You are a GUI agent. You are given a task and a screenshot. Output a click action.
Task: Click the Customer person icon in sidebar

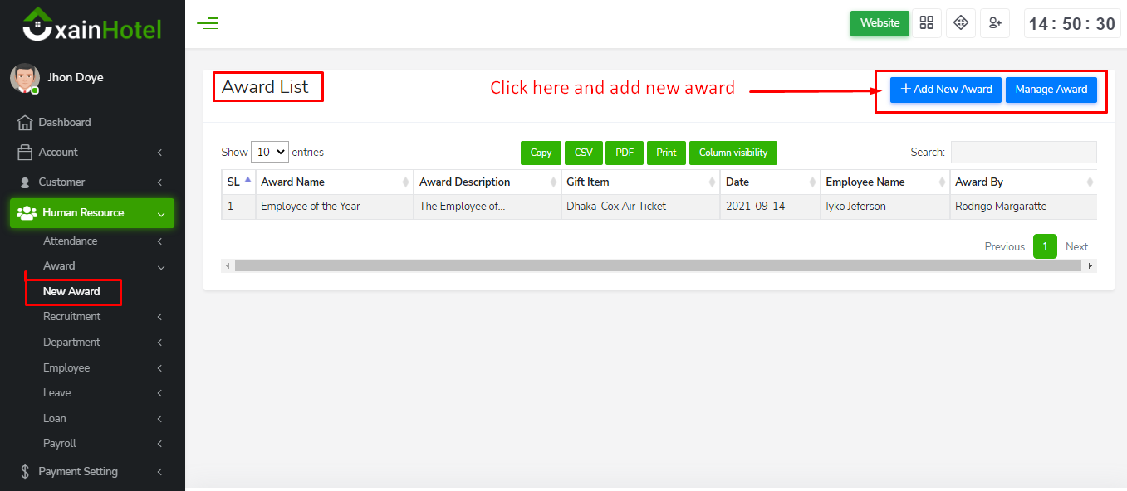[25, 182]
